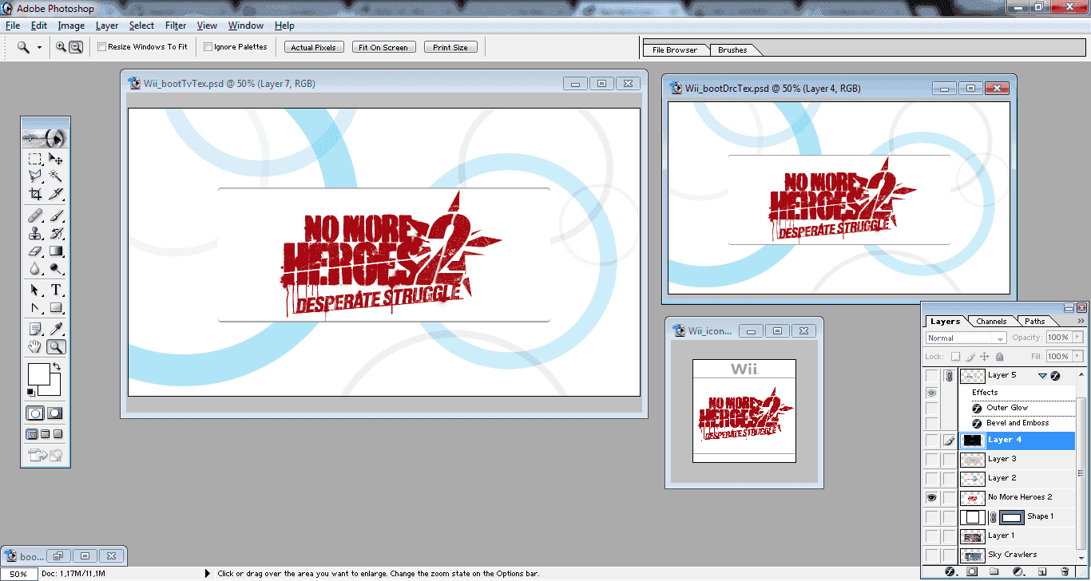The width and height of the screenshot is (1091, 581).
Task: Open the Select menu
Action: (x=142, y=26)
